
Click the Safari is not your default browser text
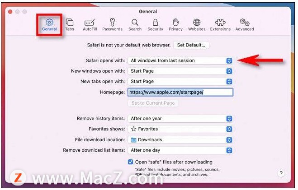pyautogui.click(x=129, y=45)
